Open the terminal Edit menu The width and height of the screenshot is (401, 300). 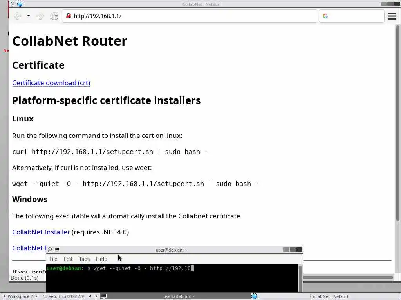(68, 259)
